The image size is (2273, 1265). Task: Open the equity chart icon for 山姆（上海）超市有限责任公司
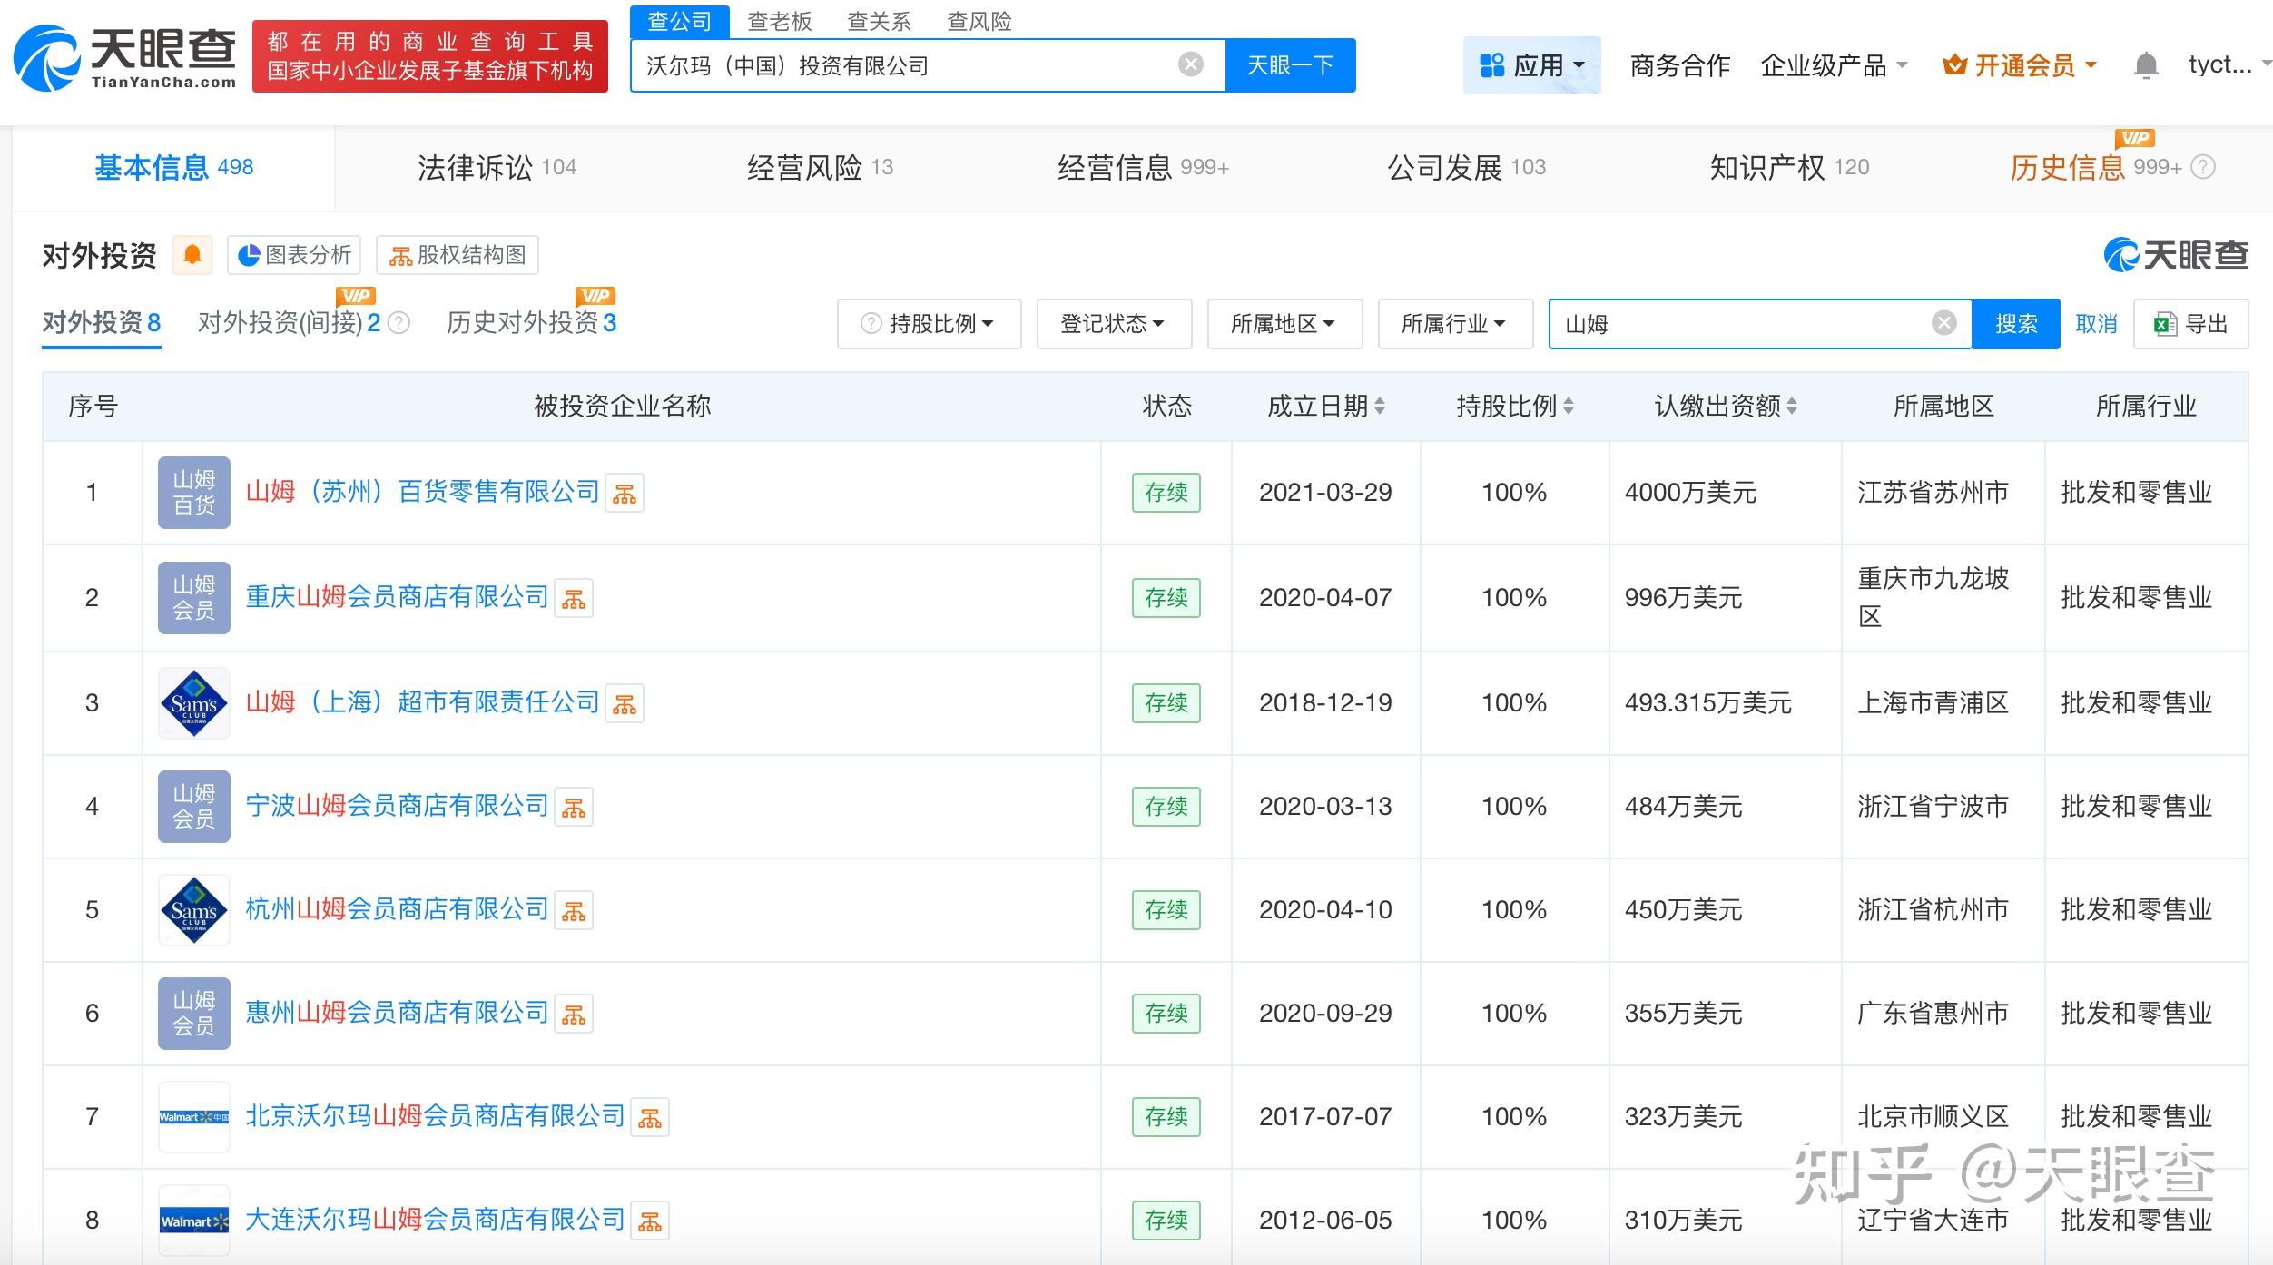point(625,703)
